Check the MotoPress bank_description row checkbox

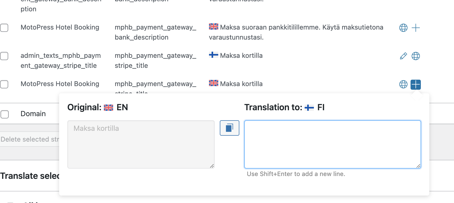[4, 28]
